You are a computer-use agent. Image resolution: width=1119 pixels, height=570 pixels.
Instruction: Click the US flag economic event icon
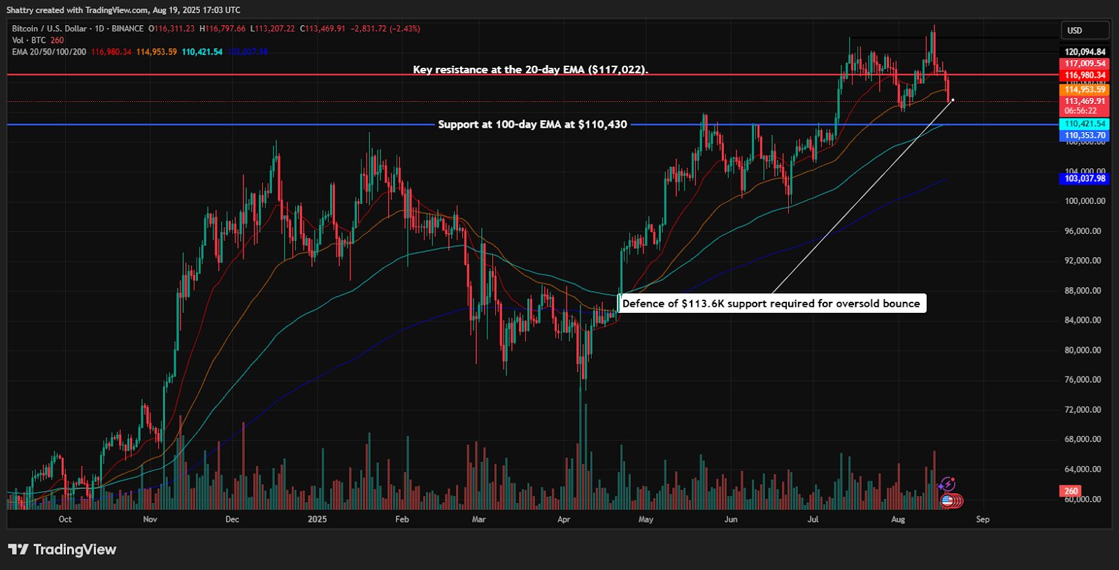coord(948,500)
